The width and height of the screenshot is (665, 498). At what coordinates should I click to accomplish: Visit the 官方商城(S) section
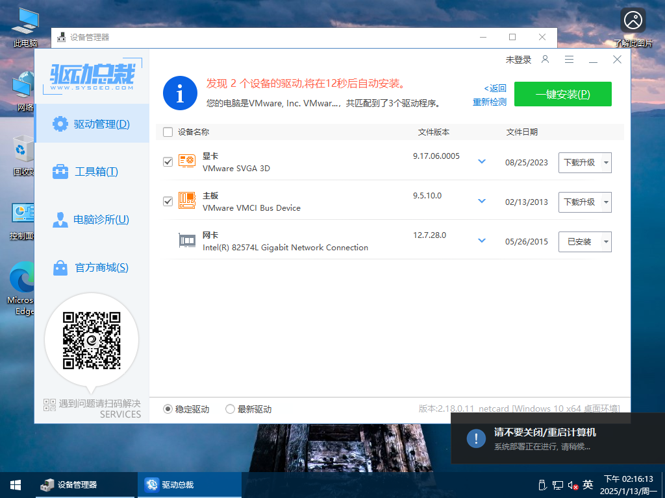92,268
